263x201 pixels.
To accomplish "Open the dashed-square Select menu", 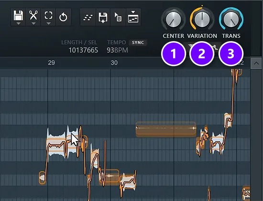I will [48, 17].
